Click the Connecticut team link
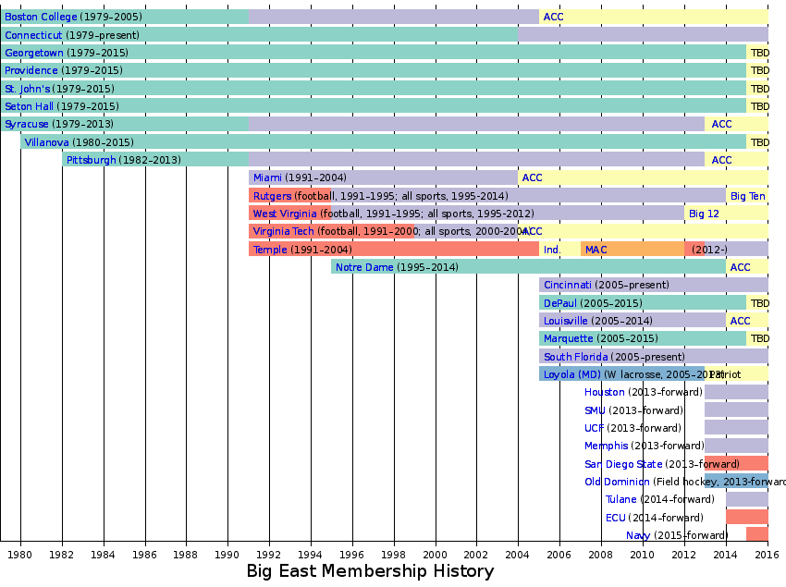This screenshot has width=786, height=587. [x=33, y=35]
